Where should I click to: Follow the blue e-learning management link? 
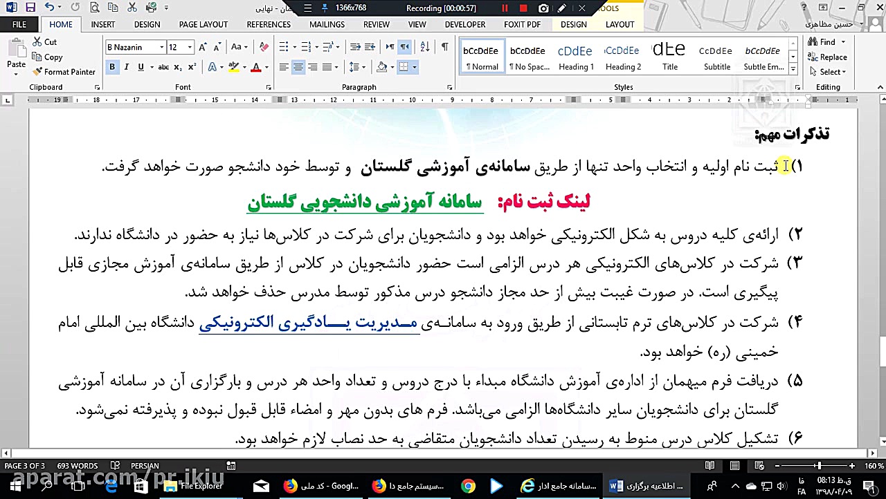[309, 323]
